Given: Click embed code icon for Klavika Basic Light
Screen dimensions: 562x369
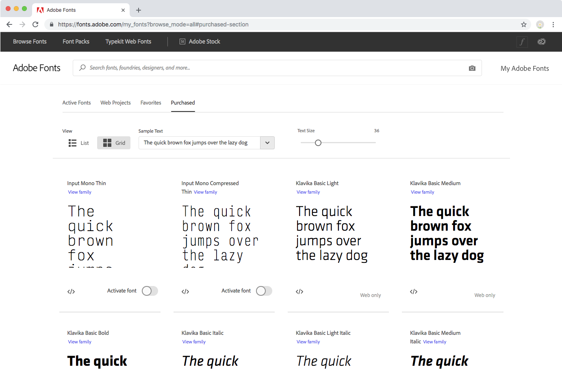Looking at the screenshot, I should 299,291.
